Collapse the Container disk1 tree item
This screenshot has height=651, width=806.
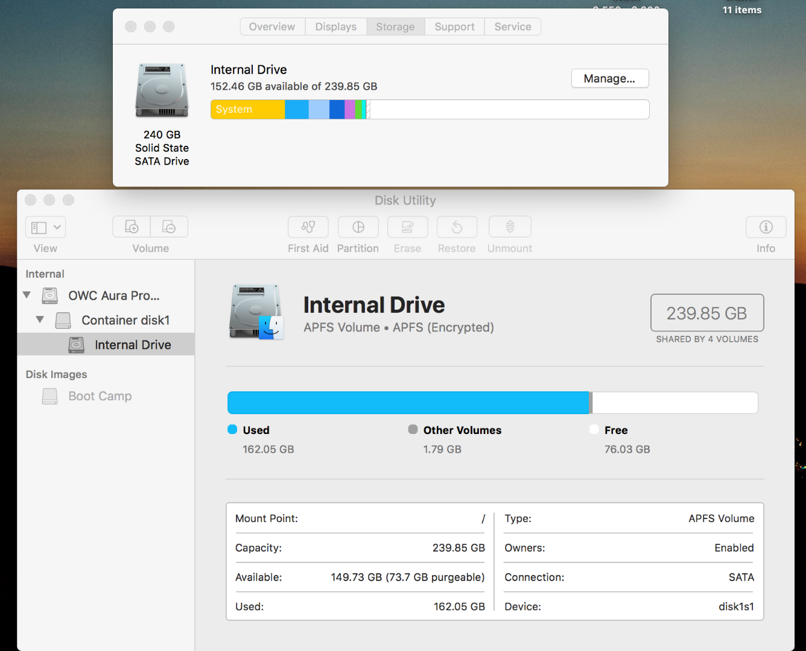coord(40,320)
